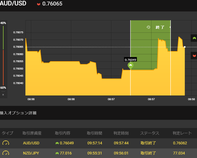Click the red down arrow beside the 0.76065 rate
197x158 pixels.
click(39, 4)
